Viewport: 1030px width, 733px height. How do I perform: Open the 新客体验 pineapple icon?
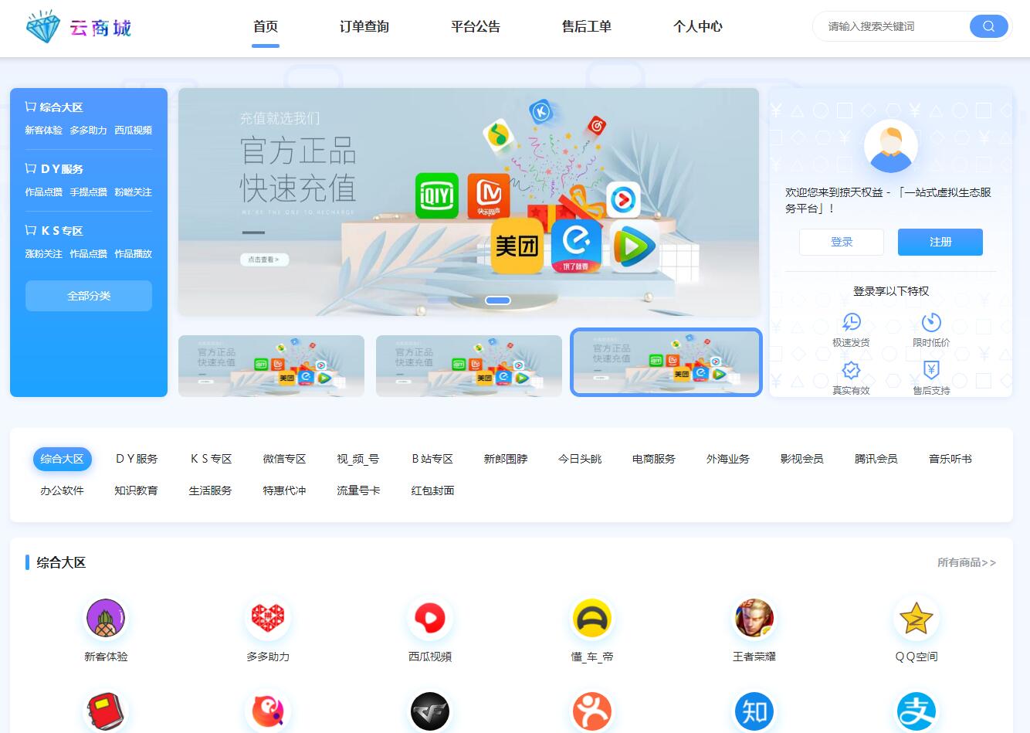106,618
